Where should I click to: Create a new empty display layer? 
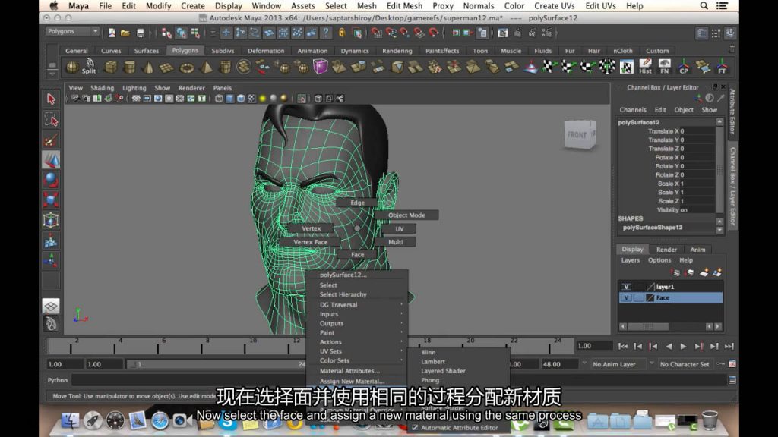coord(704,272)
